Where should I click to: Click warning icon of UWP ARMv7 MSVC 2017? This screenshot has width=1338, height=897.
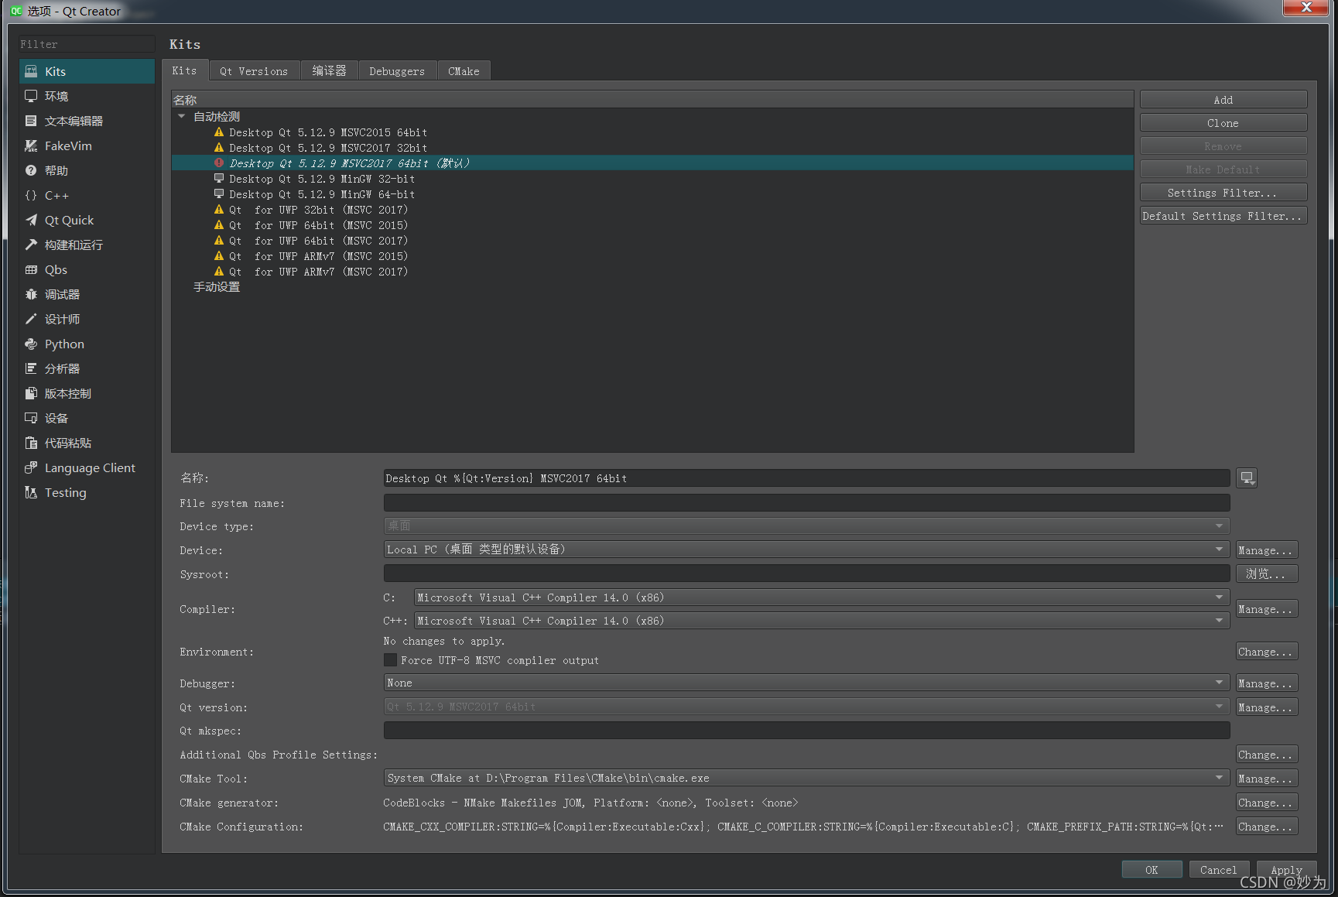pyautogui.click(x=219, y=272)
